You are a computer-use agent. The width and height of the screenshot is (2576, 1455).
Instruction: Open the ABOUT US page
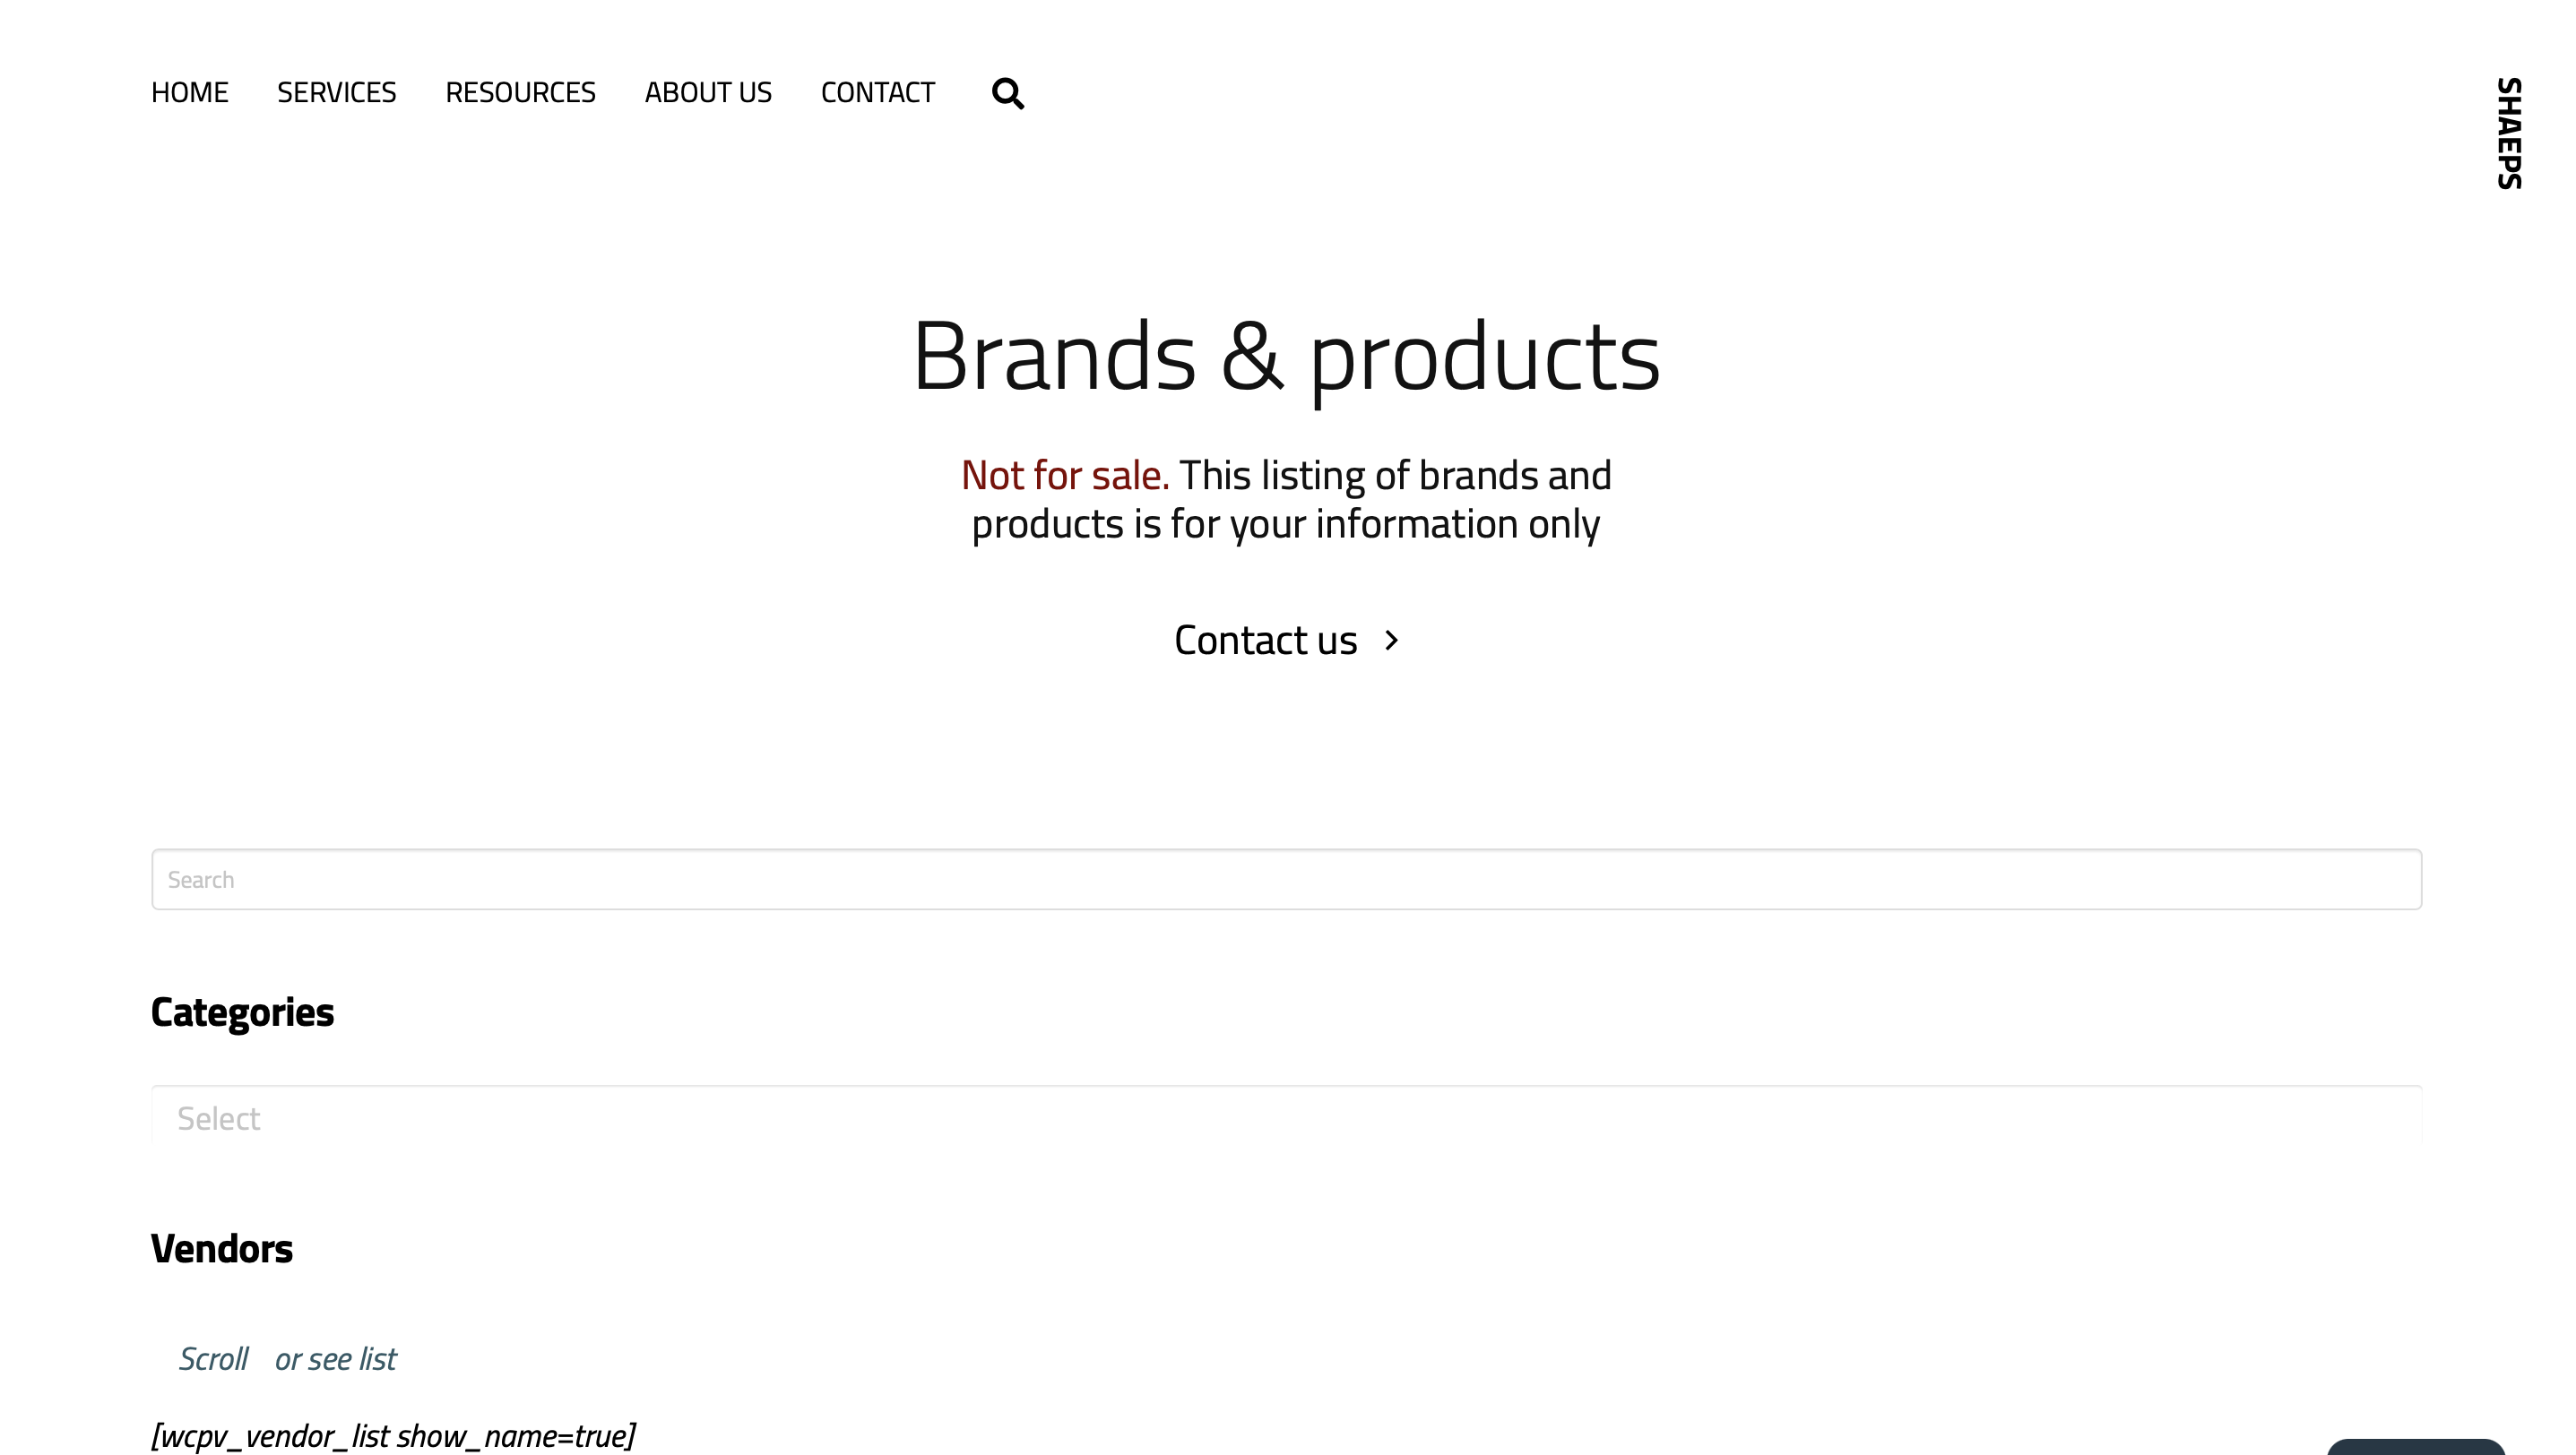[708, 92]
